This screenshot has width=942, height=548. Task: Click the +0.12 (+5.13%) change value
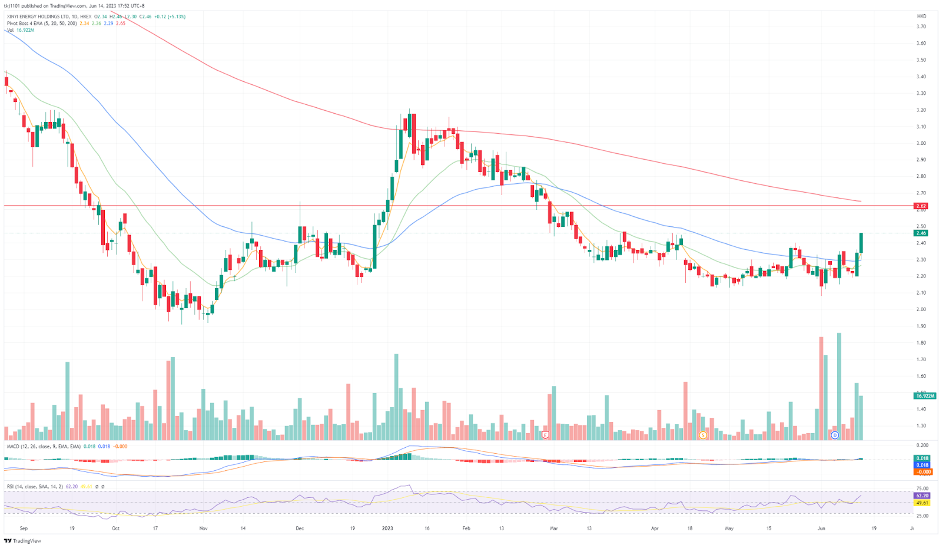click(170, 16)
